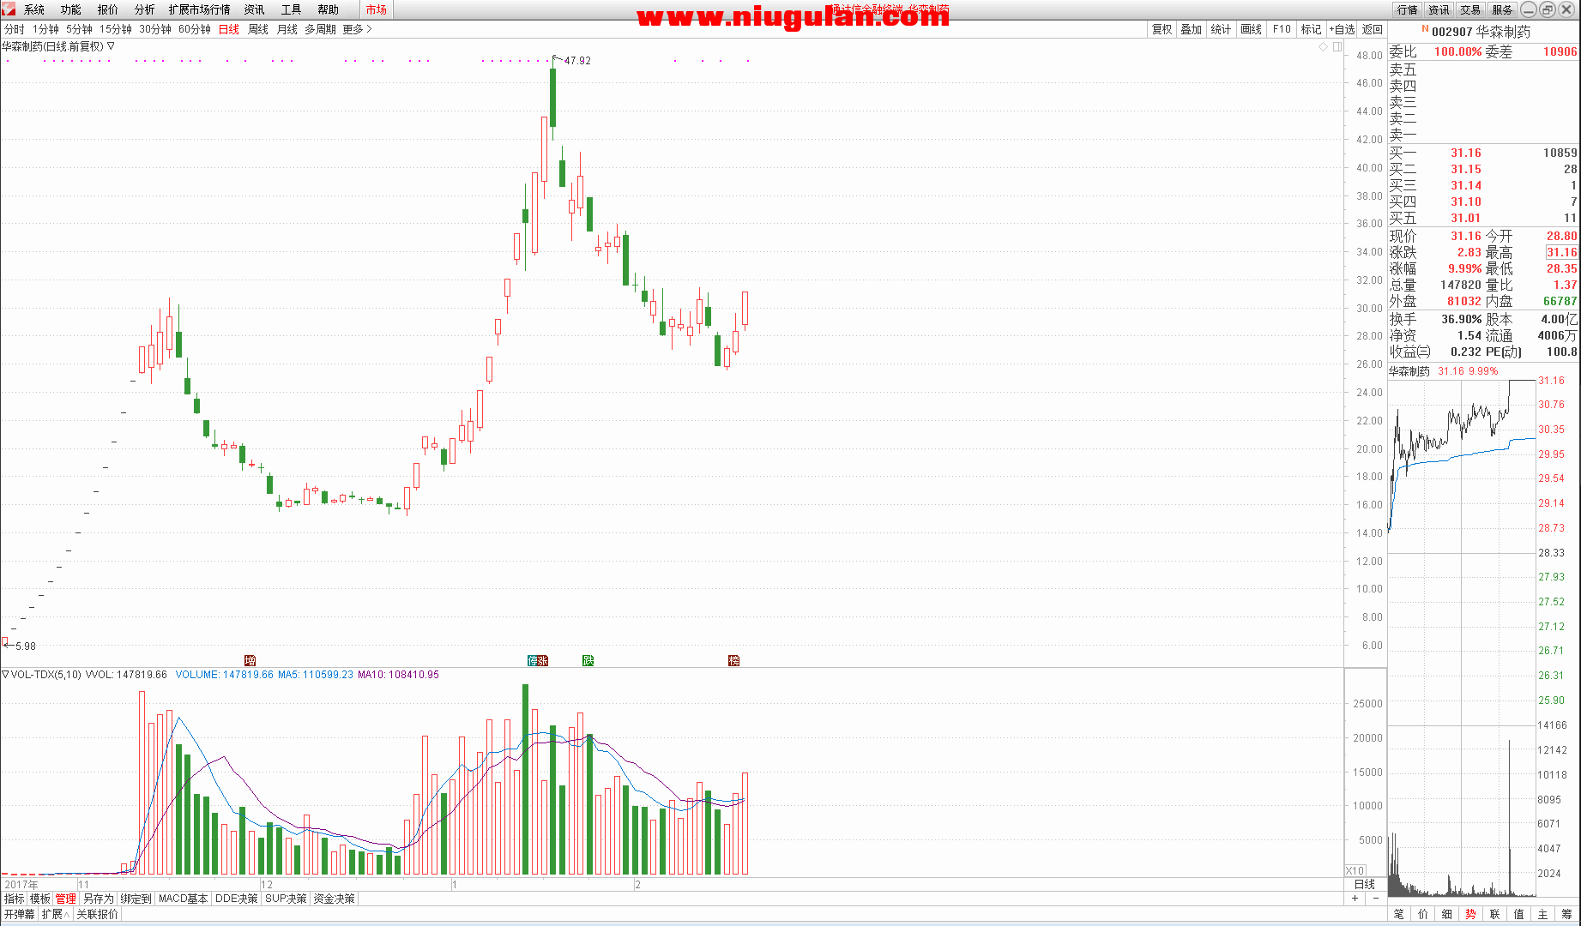The height and width of the screenshot is (926, 1581).
Task: Click the '叠加' overlay button
Action: 1191,29
